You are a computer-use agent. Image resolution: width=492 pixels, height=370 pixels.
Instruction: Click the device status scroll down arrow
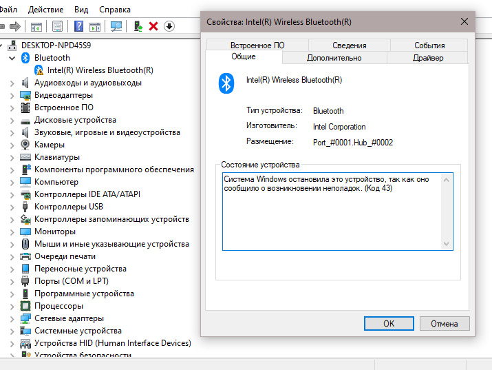click(446, 244)
